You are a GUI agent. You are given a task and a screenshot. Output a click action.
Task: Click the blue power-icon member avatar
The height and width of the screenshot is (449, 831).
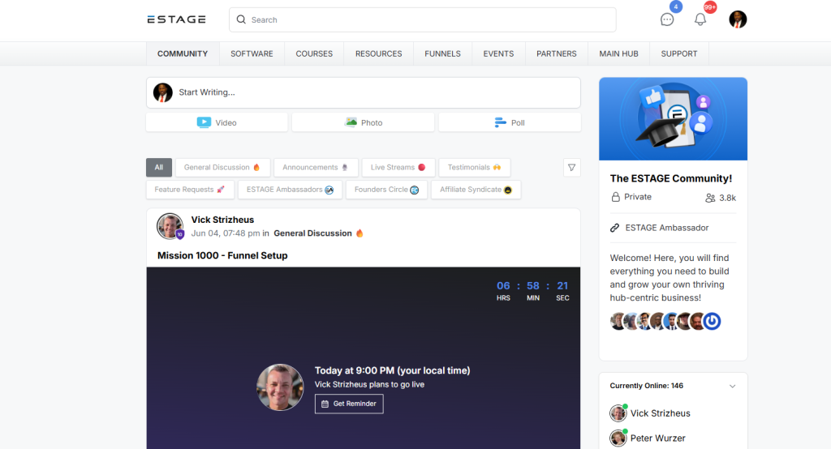tap(712, 321)
